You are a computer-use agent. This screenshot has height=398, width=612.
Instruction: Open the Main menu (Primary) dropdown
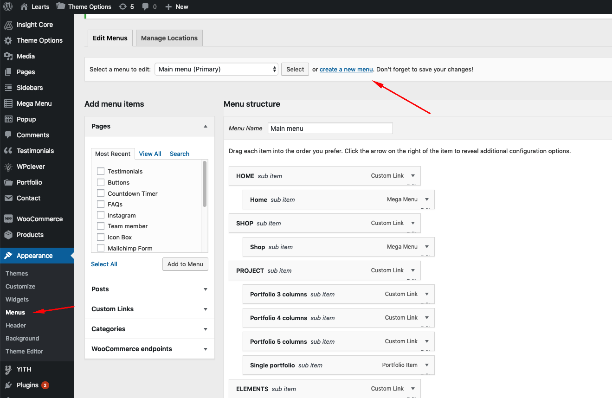(x=216, y=69)
